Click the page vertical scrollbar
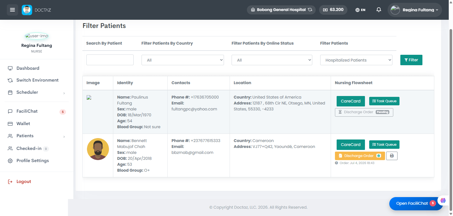453x216 pixels. coord(451,120)
